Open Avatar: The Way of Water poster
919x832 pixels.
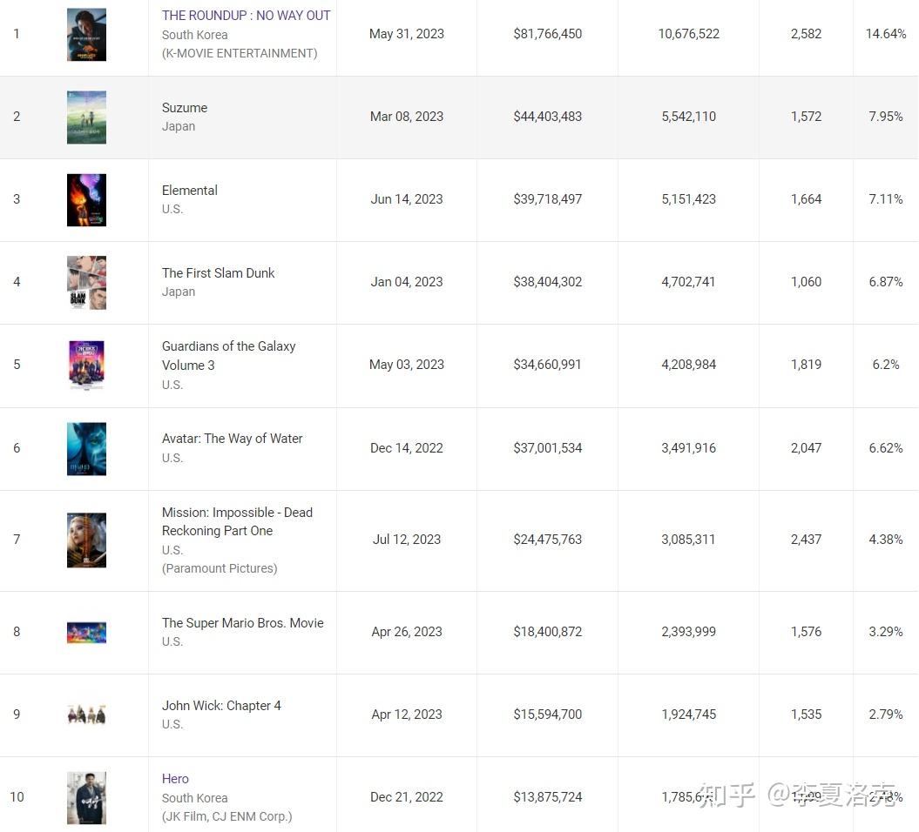pyautogui.click(x=87, y=448)
